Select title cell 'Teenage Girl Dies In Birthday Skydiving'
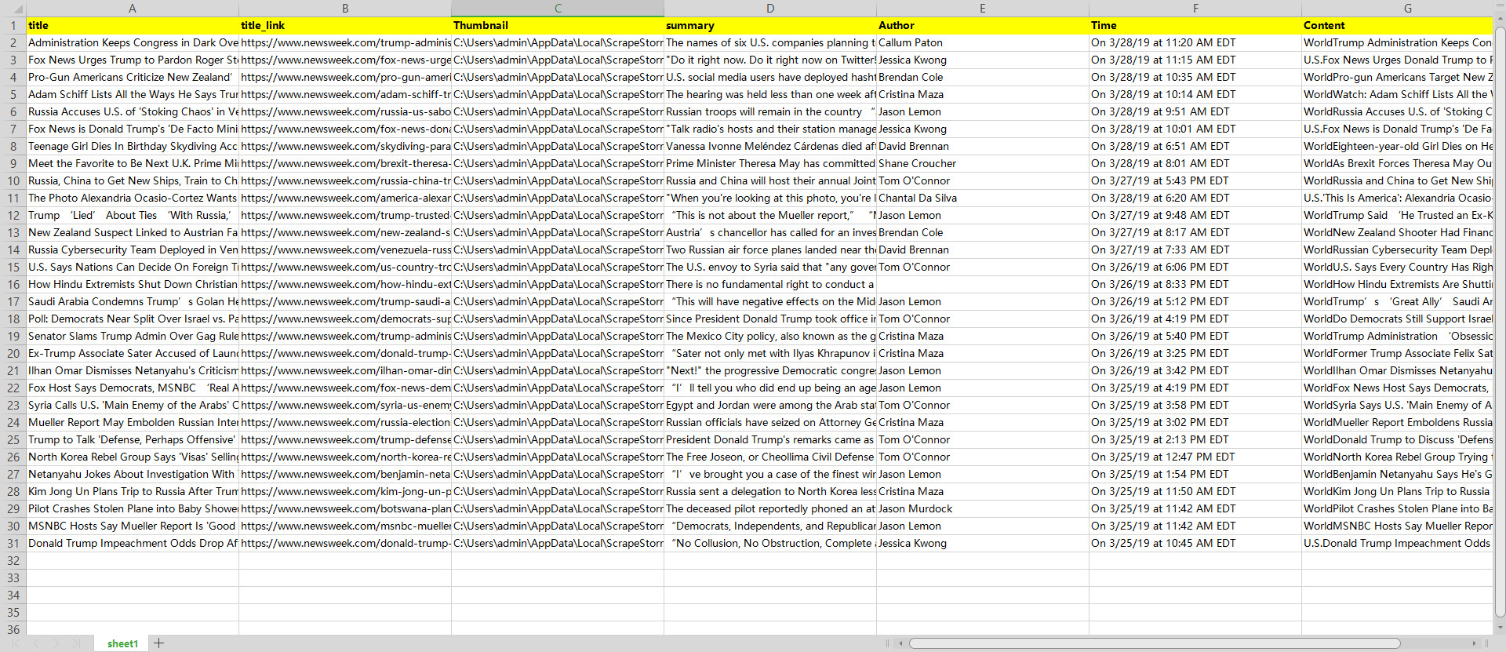Viewport: 1506px width, 652px height. [133, 146]
